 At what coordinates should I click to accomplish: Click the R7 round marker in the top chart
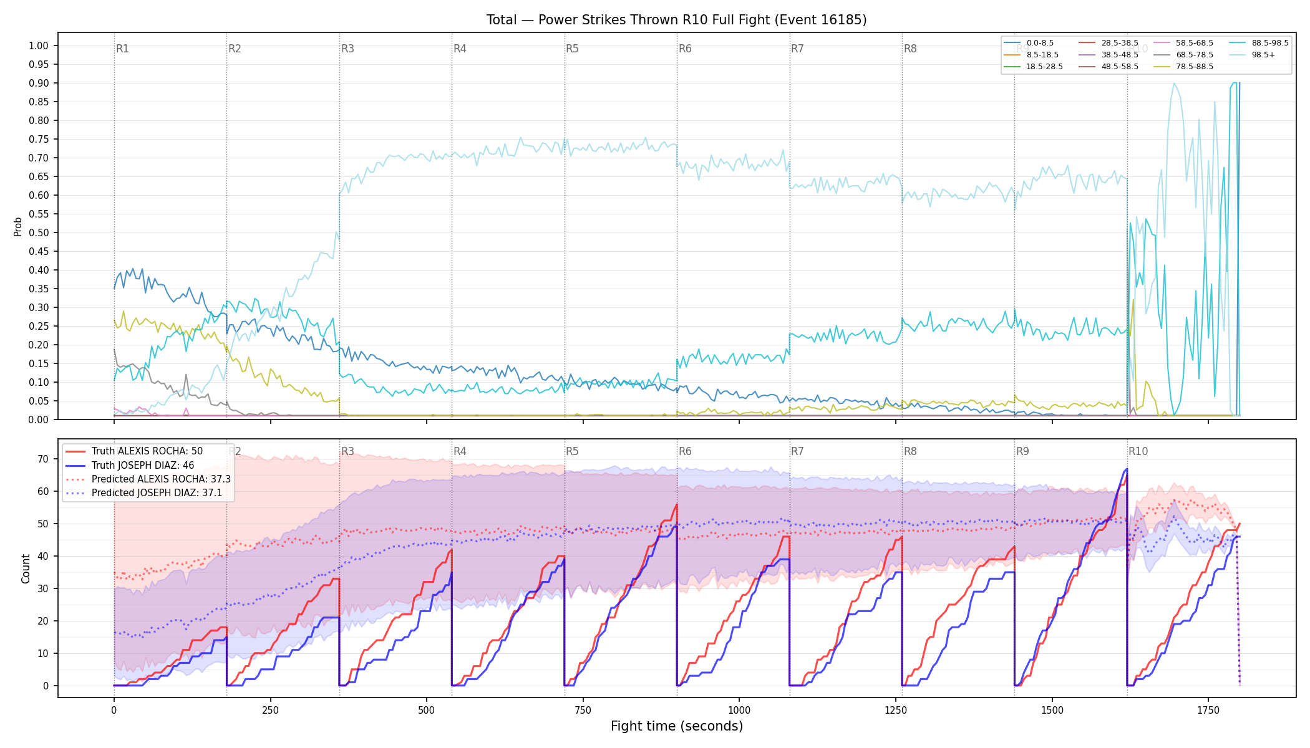[797, 49]
